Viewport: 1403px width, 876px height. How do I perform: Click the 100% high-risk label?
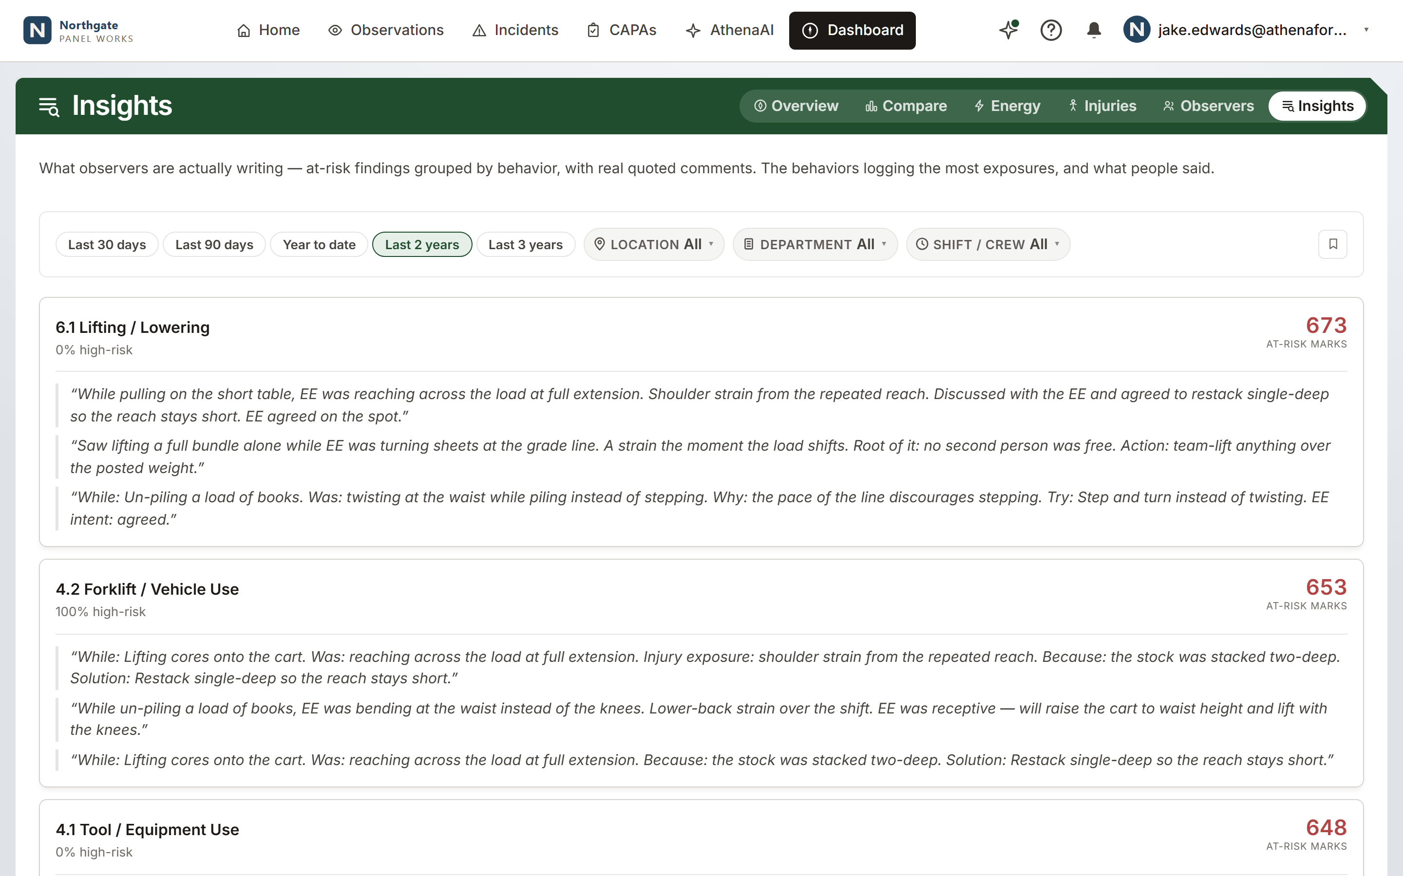(100, 612)
